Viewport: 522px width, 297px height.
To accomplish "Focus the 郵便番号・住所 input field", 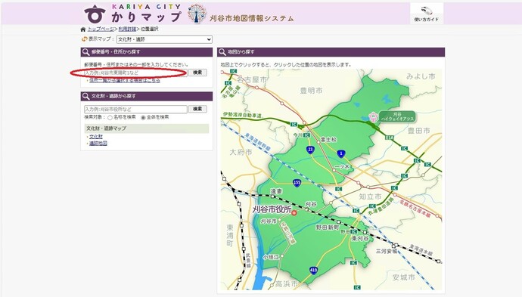I will pos(135,73).
